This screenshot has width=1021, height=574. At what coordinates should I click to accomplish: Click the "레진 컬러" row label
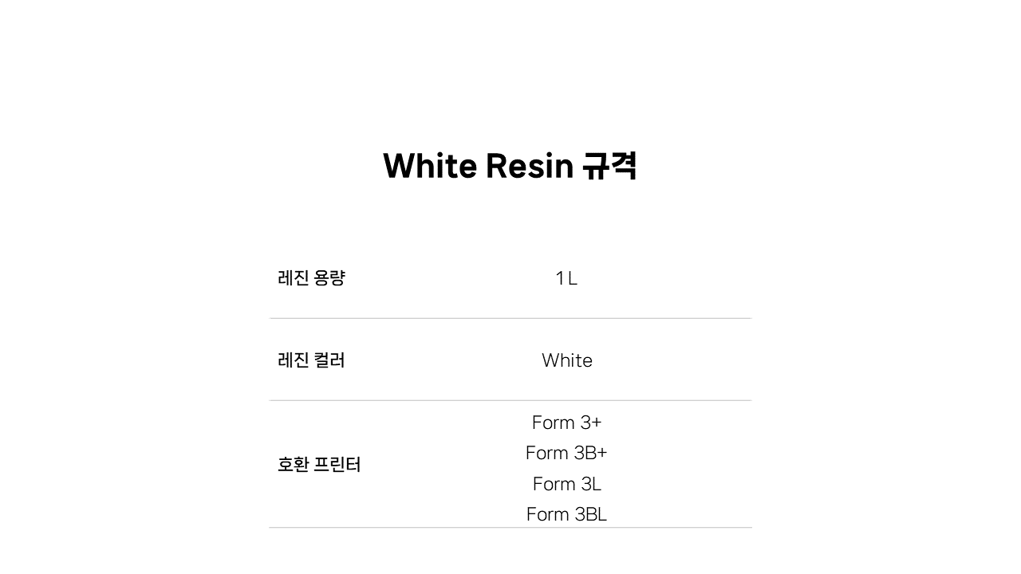coord(311,360)
